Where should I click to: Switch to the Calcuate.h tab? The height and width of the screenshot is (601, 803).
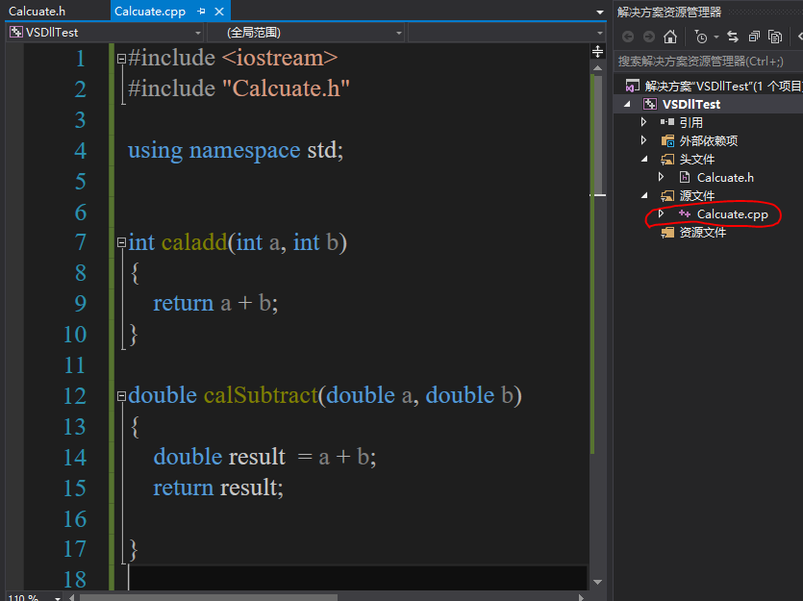point(37,12)
